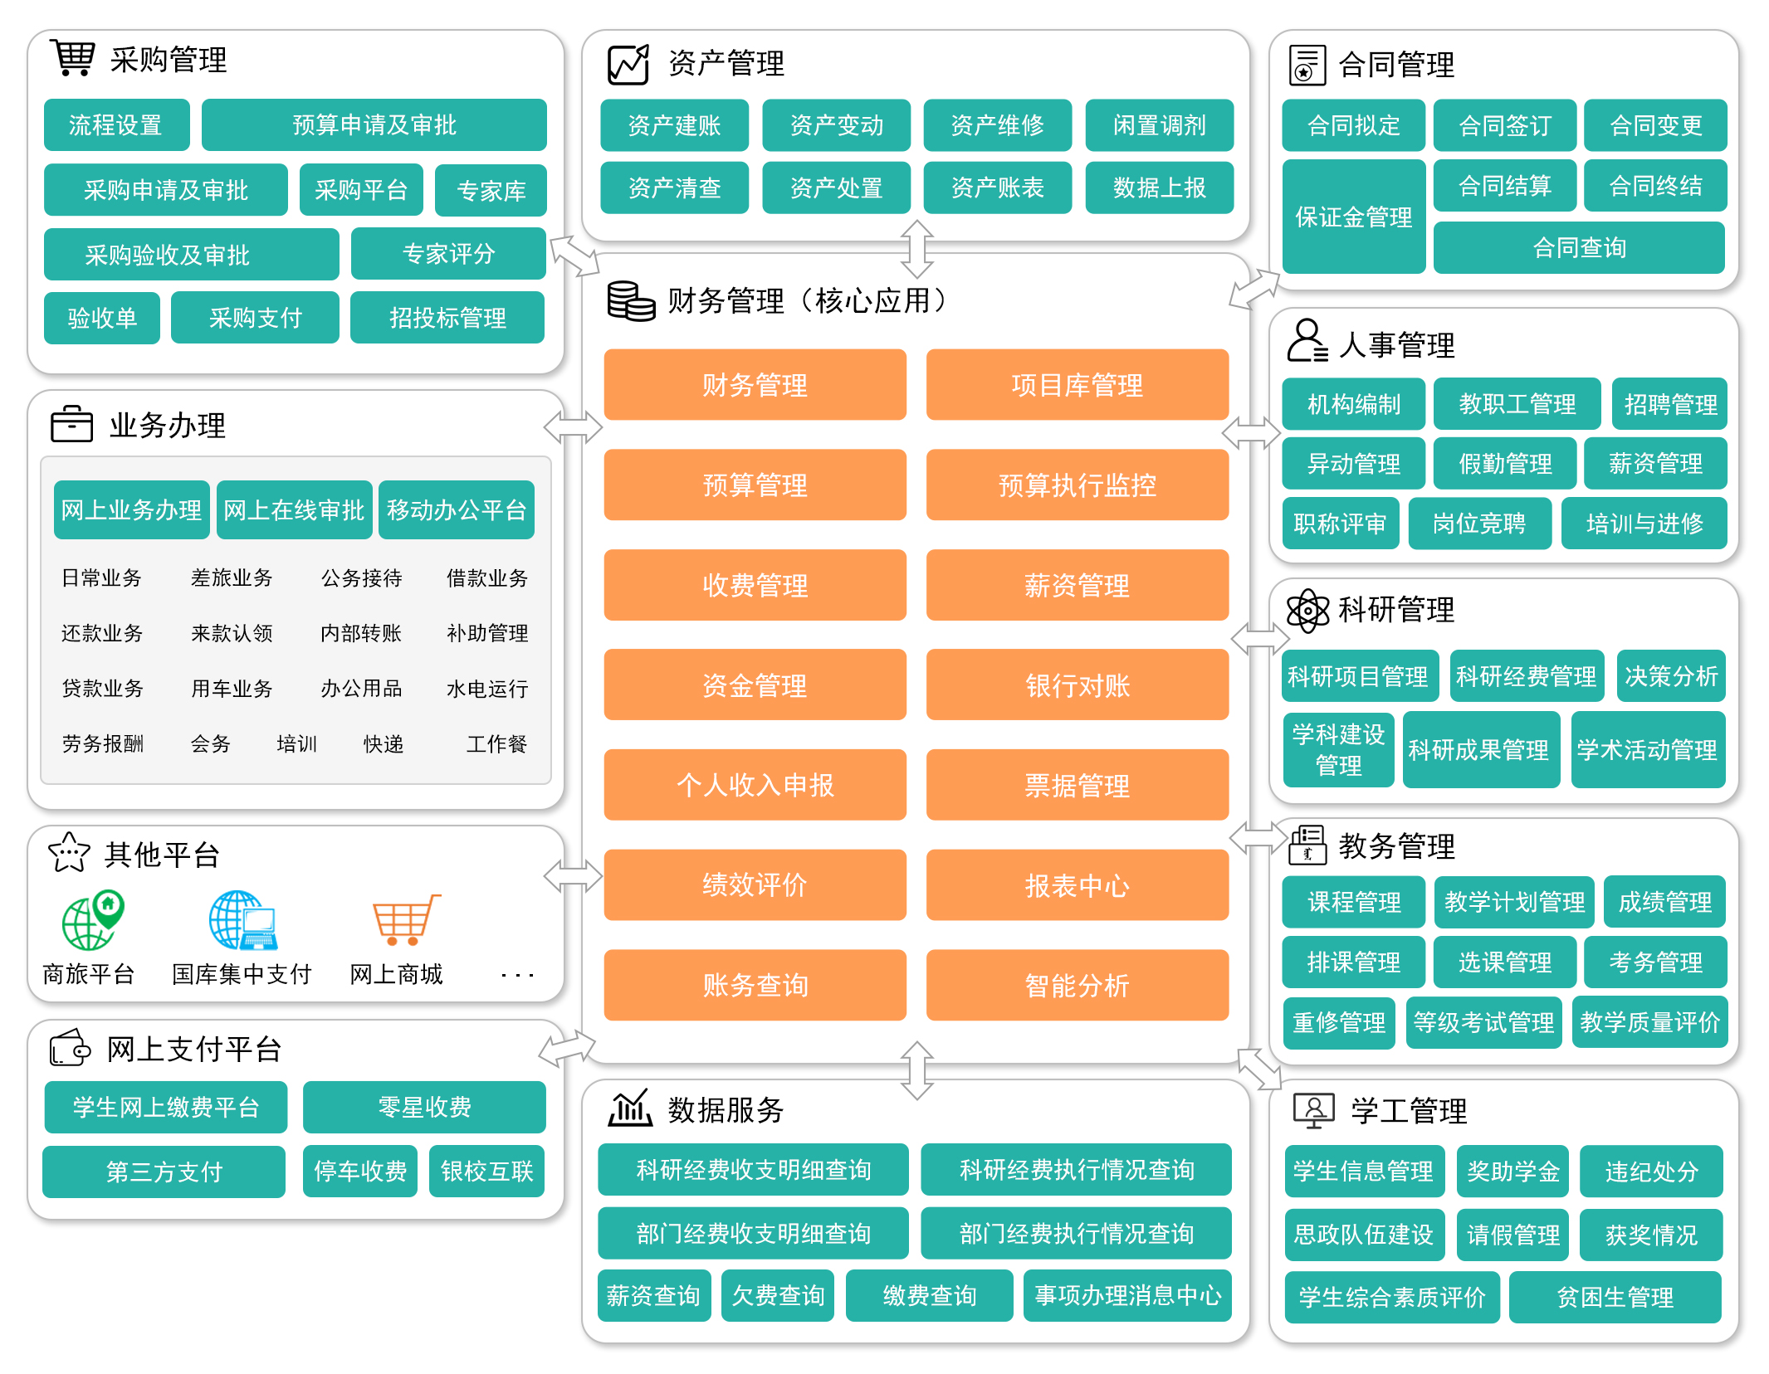Screen dimensions: 1769x1374
Task: Click the 水电运行 text entry
Action: coord(487,689)
